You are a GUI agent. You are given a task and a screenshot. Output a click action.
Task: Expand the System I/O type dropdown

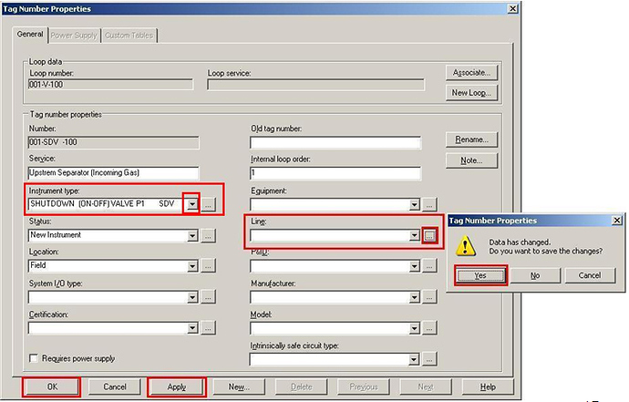(192, 297)
